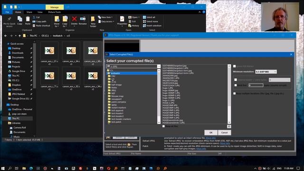The width and height of the screenshot is (304, 171).
Task: Click Paste shortcut in Clipboard group
Action: tap(41, 26)
